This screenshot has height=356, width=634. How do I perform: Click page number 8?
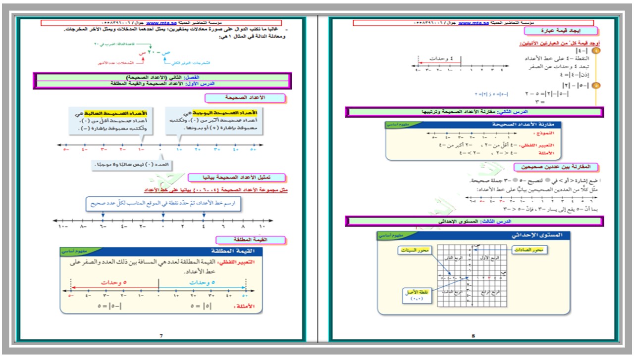coord(473,336)
